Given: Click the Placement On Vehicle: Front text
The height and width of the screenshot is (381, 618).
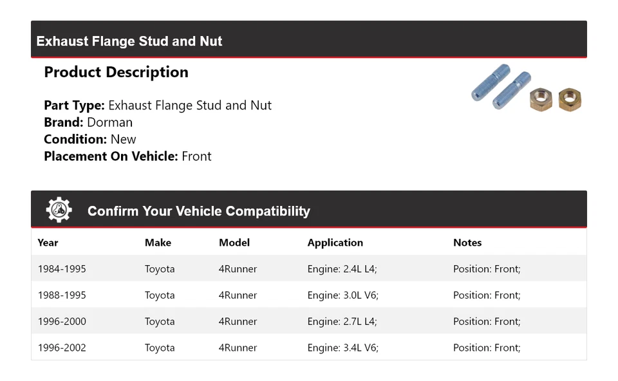Looking at the screenshot, I should coord(127,156).
